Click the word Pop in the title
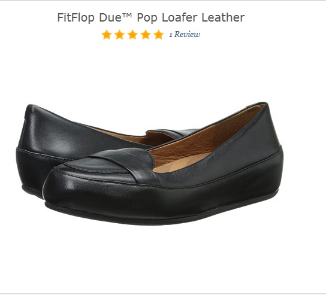The width and height of the screenshot is (326, 295). pyautogui.click(x=147, y=19)
